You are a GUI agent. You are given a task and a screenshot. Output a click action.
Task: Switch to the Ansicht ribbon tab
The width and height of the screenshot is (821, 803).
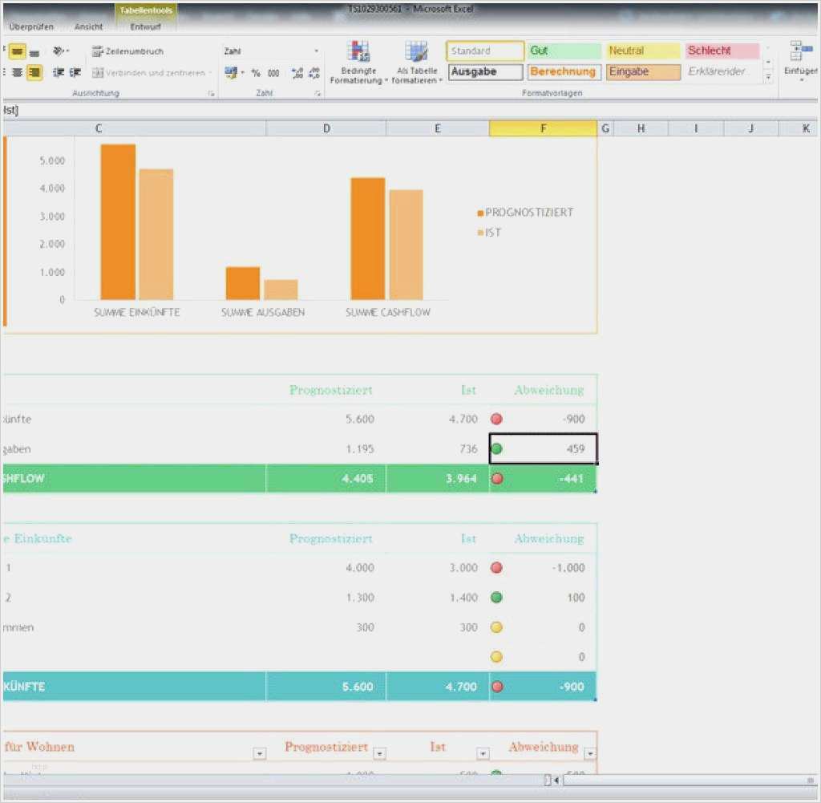point(88,26)
